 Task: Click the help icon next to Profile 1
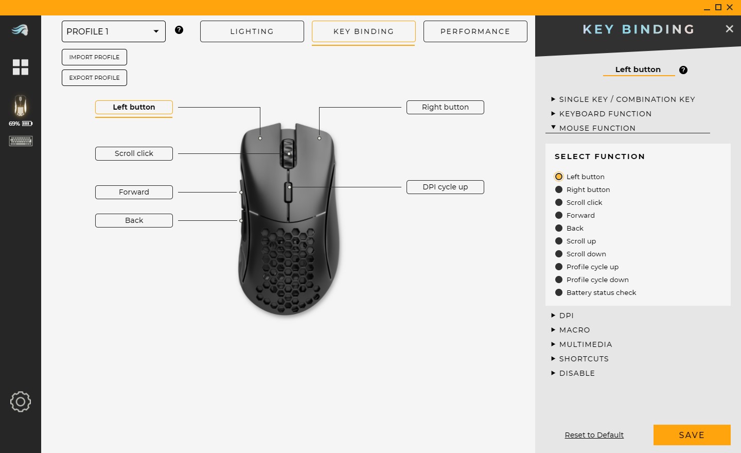(x=179, y=30)
